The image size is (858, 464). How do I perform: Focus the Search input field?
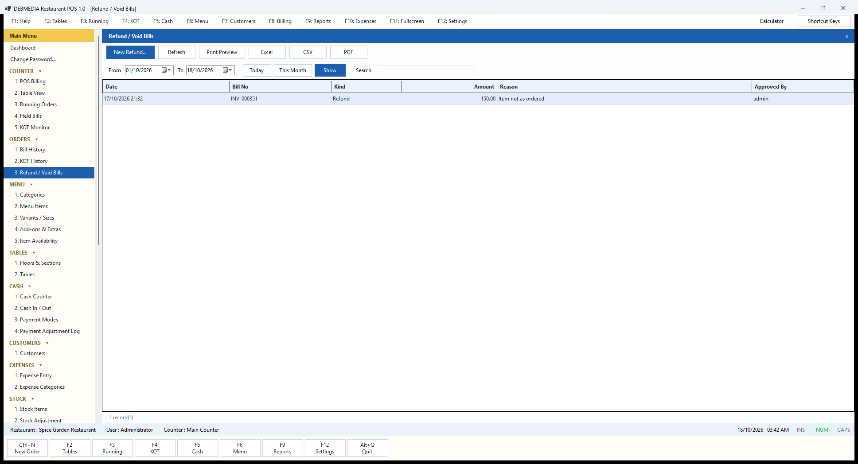(425, 70)
